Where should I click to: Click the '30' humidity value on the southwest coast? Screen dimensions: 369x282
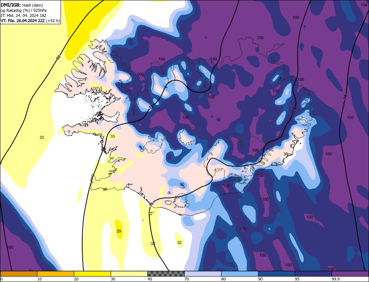pos(105,189)
